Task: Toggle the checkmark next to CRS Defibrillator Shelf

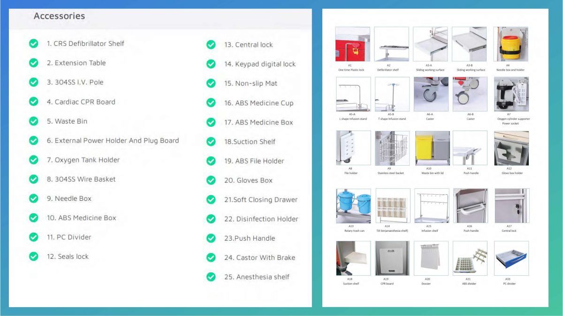Action: 33,44
